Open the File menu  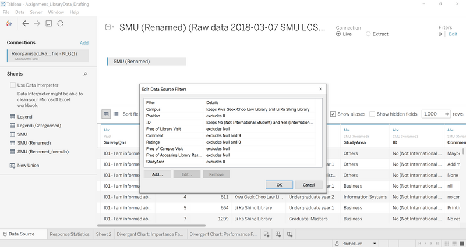[6, 12]
